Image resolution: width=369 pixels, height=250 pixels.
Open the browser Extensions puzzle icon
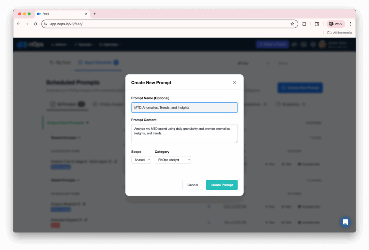[304, 24]
